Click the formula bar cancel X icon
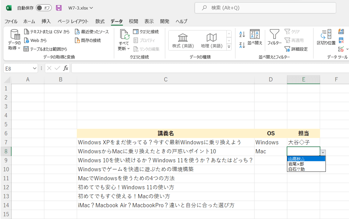This screenshot has width=349, height=219. pyautogui.click(x=49, y=68)
